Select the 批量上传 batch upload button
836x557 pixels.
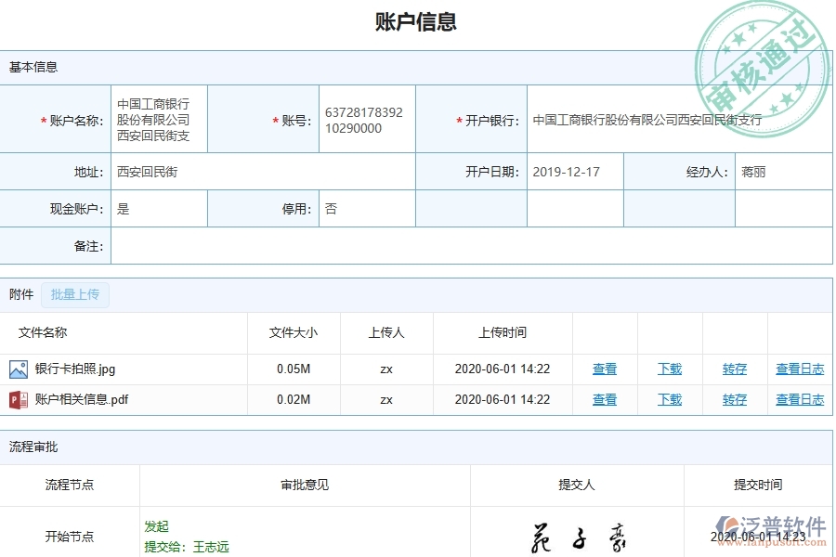click(x=75, y=294)
